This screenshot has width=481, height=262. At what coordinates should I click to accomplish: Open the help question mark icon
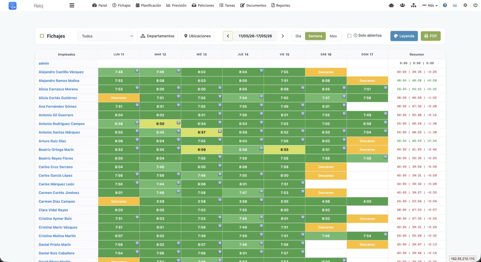pos(445,5)
